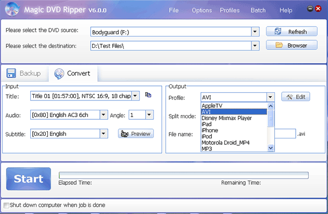Click the profile list scroll up arrow
328x214 pixels.
271,106
